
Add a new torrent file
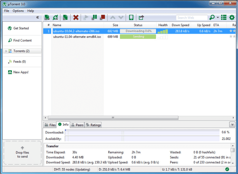point(47,17)
